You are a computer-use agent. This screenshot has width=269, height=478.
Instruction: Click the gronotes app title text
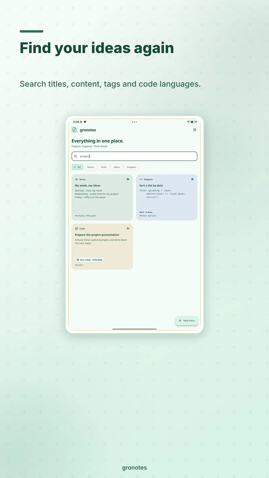pyautogui.click(x=88, y=130)
